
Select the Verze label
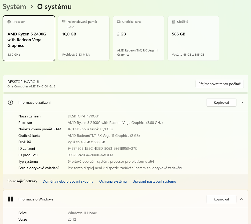point(22,219)
